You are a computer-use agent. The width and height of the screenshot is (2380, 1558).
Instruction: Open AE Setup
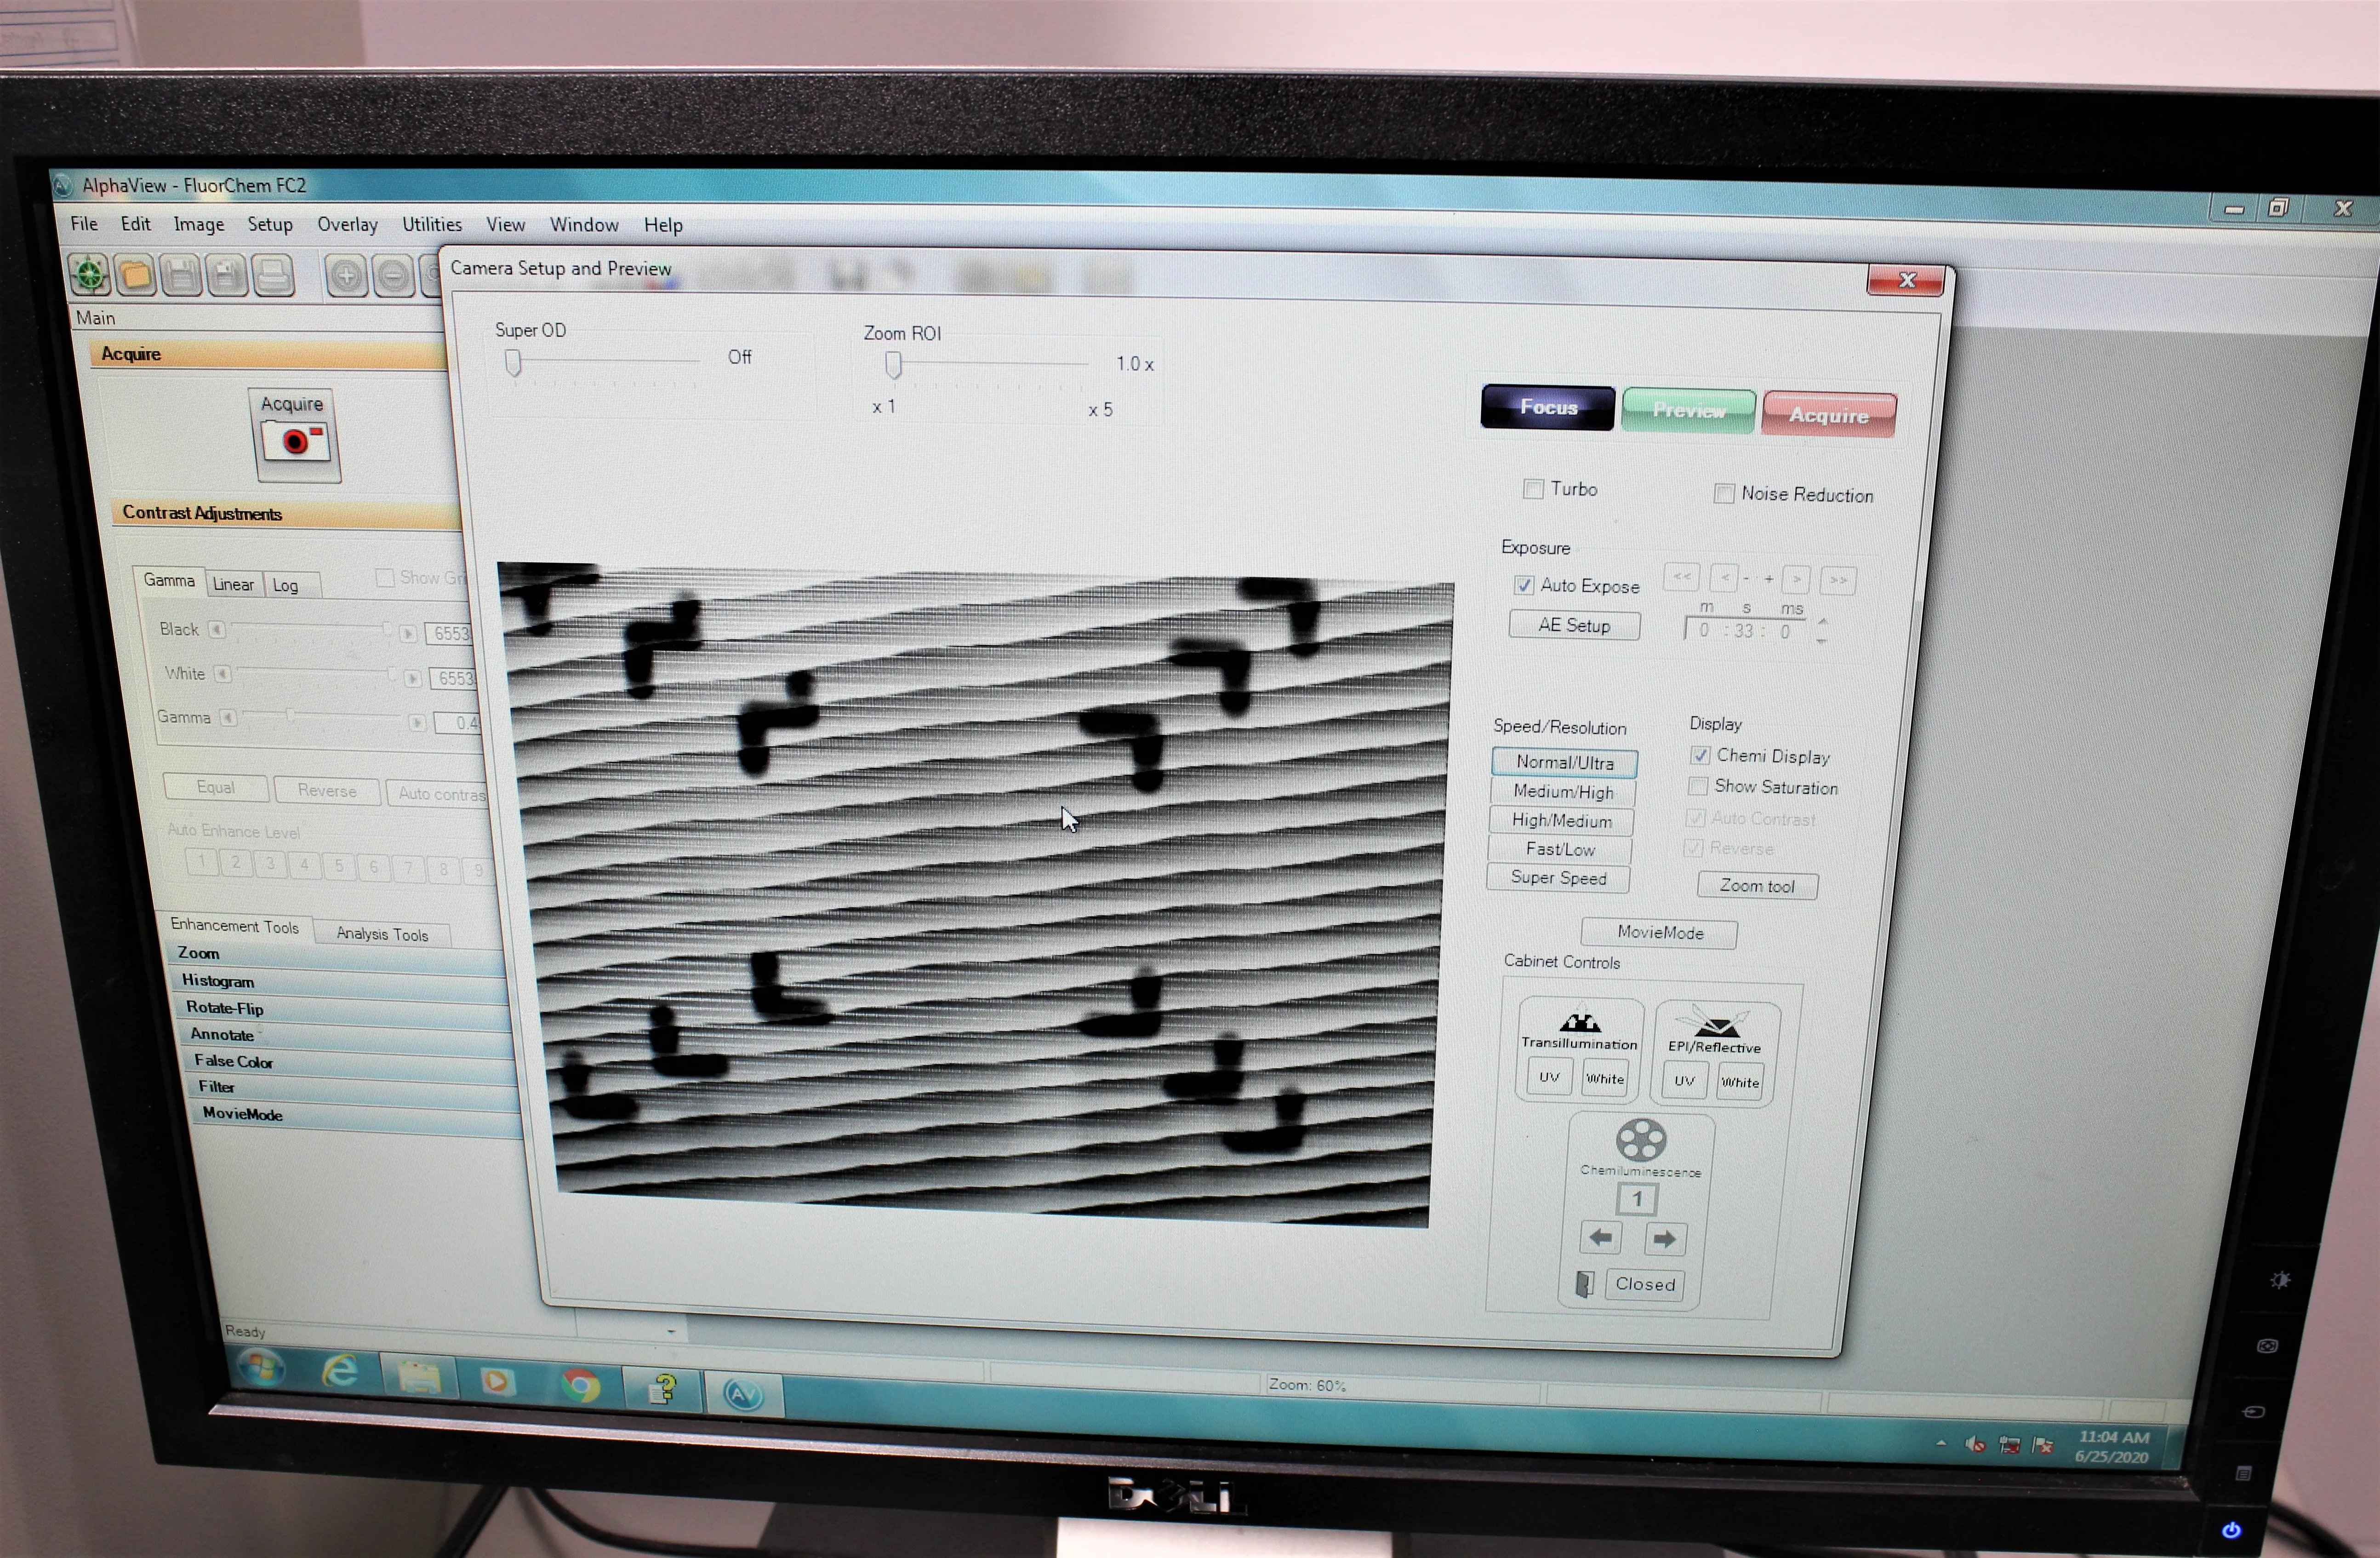coord(1574,625)
